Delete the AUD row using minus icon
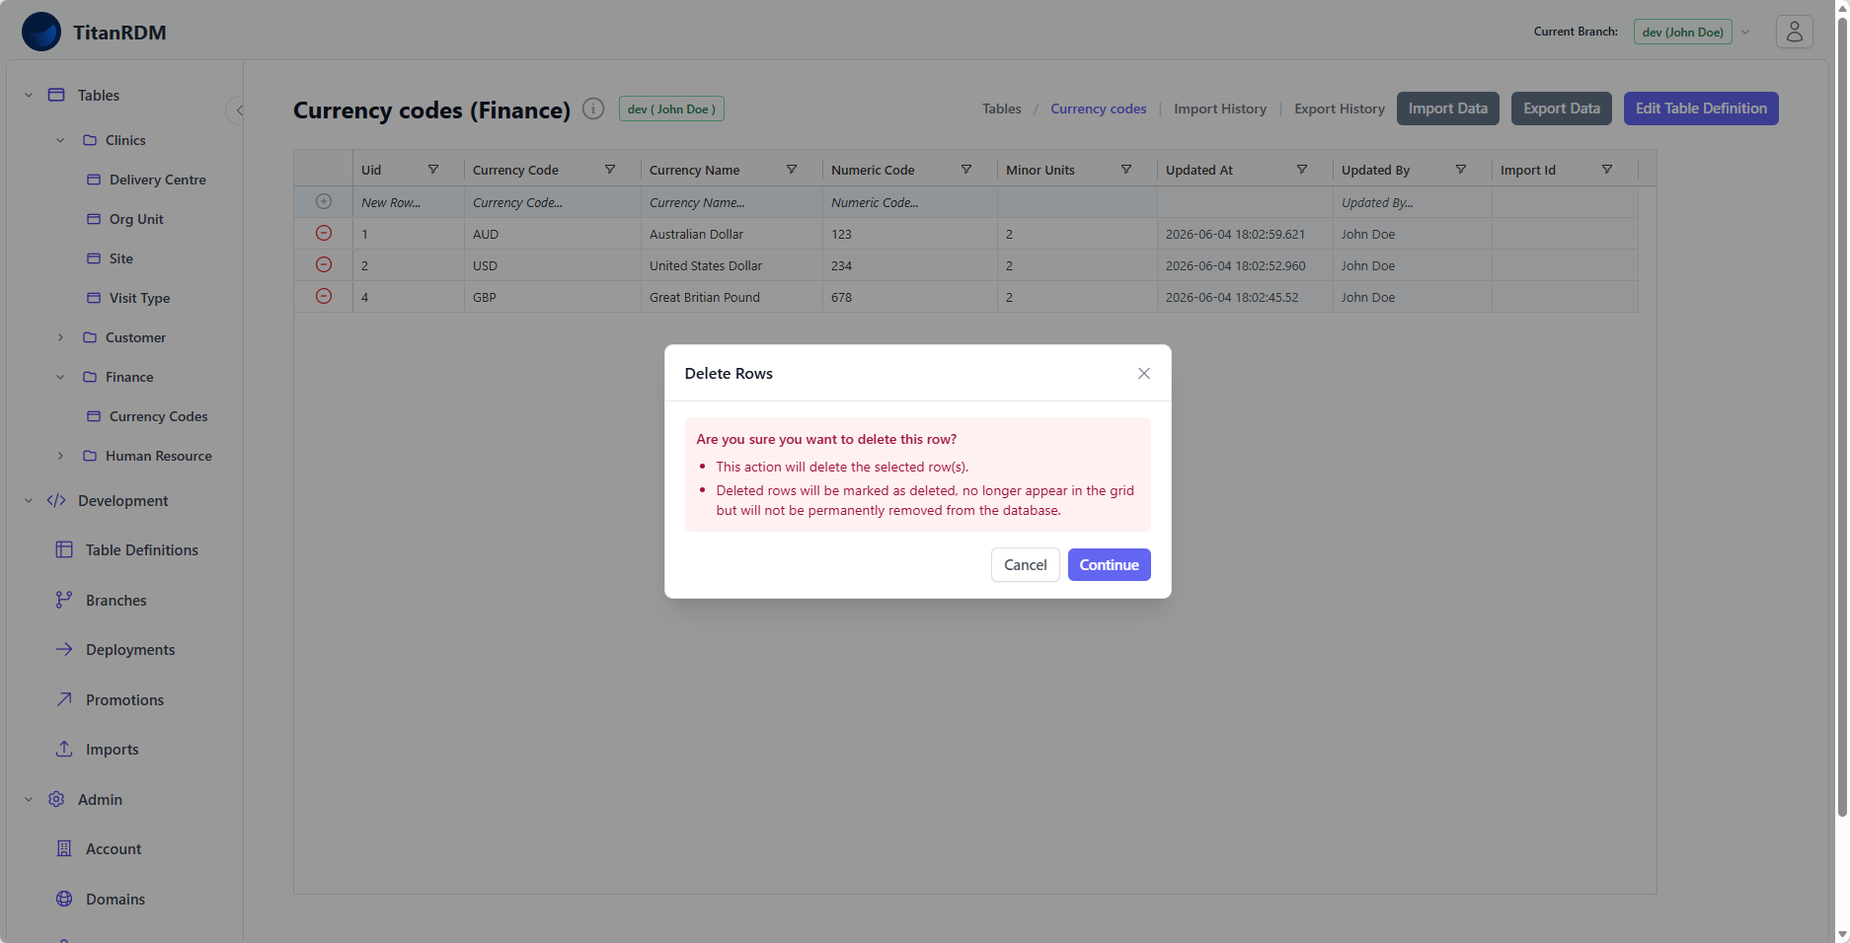 (324, 233)
